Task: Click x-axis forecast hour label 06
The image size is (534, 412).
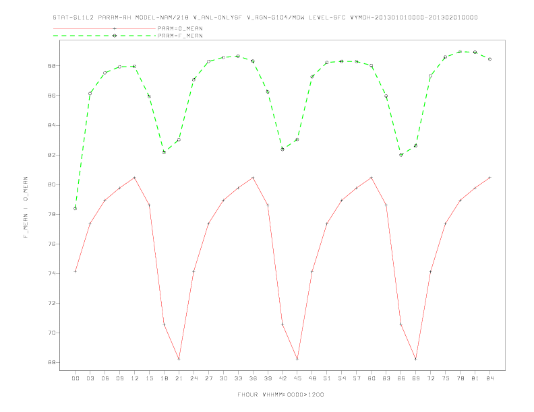Action: click(105, 378)
